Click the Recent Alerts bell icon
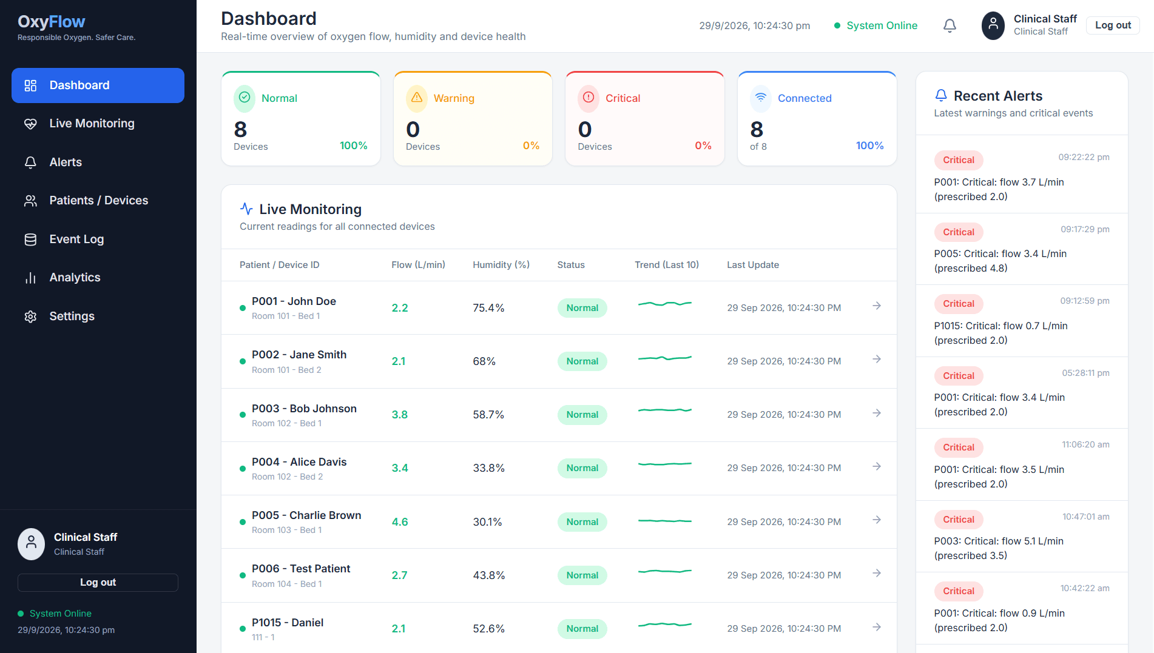This screenshot has width=1154, height=653. [941, 96]
